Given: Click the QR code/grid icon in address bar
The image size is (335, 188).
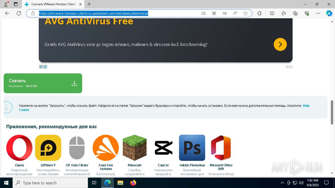Looking at the screenshot, I should coord(214,13).
